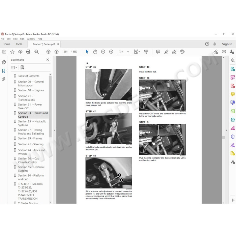Screen dimensions: 236x236
Task: Zoom in with plus icon
Action: (x=111, y=52)
